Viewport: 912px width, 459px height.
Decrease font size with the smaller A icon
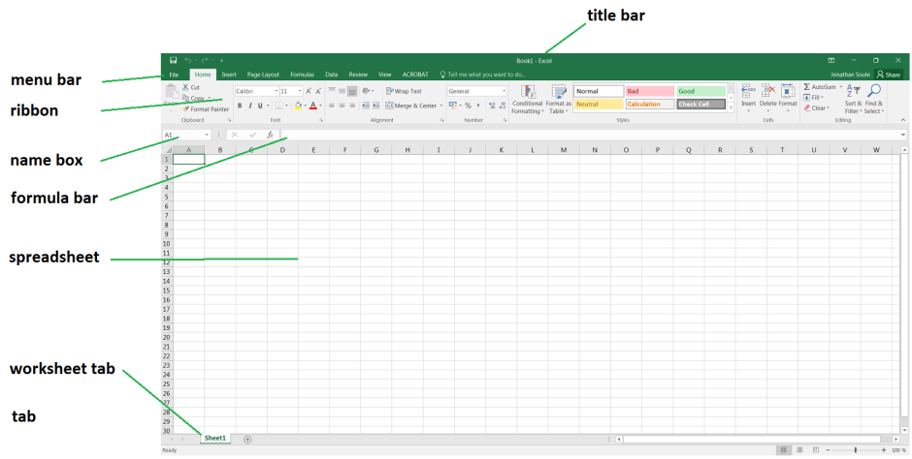point(318,91)
